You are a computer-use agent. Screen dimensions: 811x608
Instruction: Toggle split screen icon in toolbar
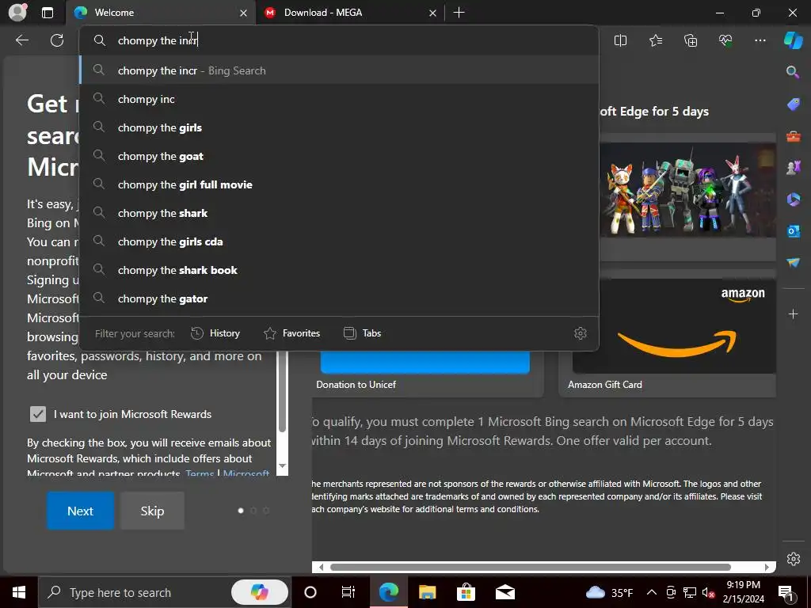coord(620,40)
